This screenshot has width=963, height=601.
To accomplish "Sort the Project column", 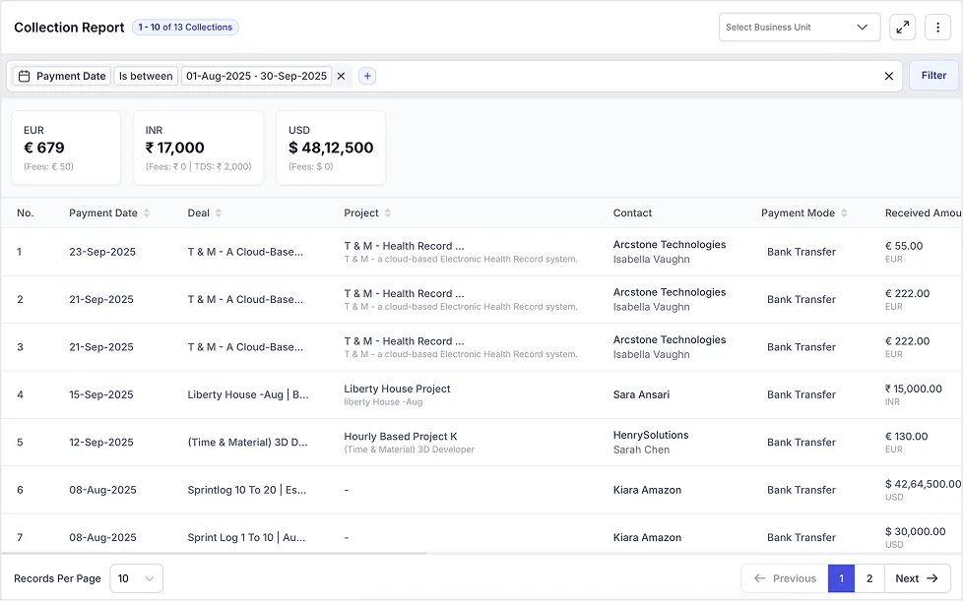I will pos(389,212).
